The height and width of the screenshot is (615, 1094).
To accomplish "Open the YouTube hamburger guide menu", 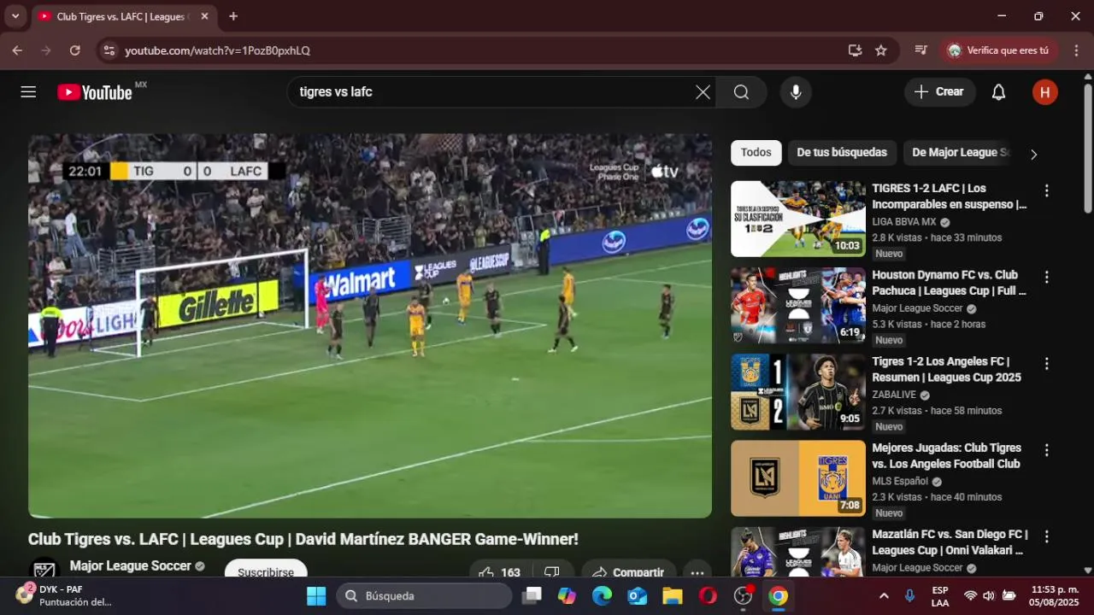I will point(28,92).
